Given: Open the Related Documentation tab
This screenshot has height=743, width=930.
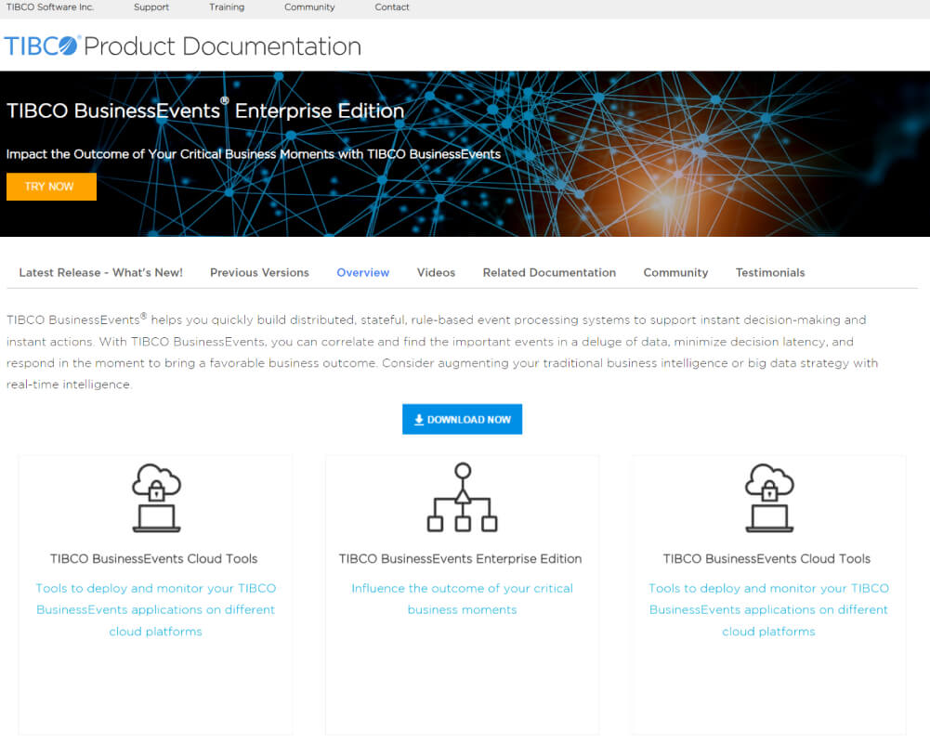Looking at the screenshot, I should click(549, 273).
